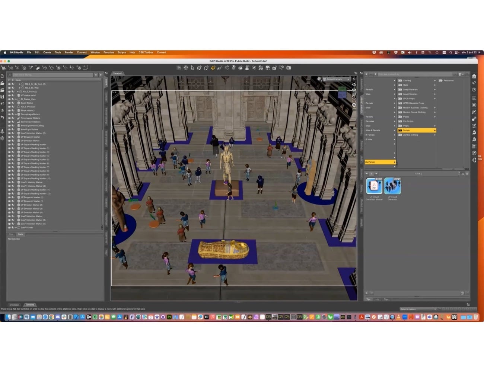This screenshot has height=372, width=484.
Task: Expand the SarcophagusBottom scene node
Action: click(16, 114)
